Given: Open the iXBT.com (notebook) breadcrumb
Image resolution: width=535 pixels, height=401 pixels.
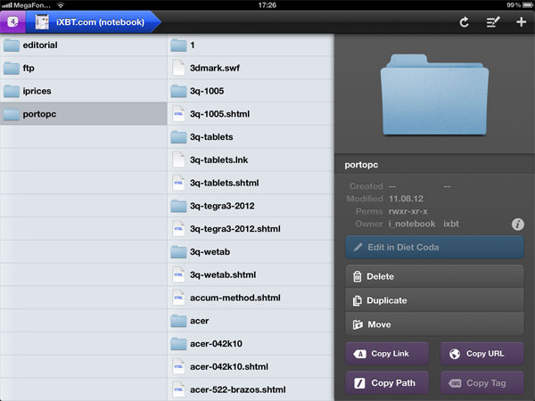Looking at the screenshot, I should (x=93, y=22).
